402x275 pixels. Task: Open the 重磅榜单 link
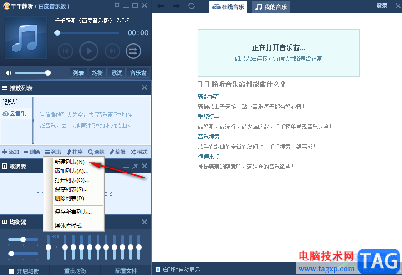tap(209, 117)
